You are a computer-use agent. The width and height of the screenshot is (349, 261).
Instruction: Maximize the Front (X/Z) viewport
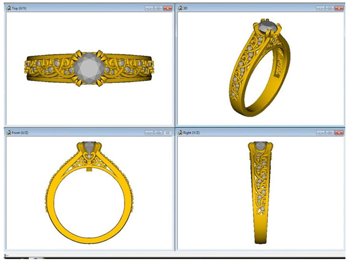(158, 132)
